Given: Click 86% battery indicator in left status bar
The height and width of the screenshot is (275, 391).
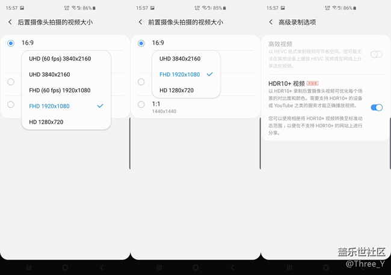Looking at the screenshot, I should (x=89, y=8).
